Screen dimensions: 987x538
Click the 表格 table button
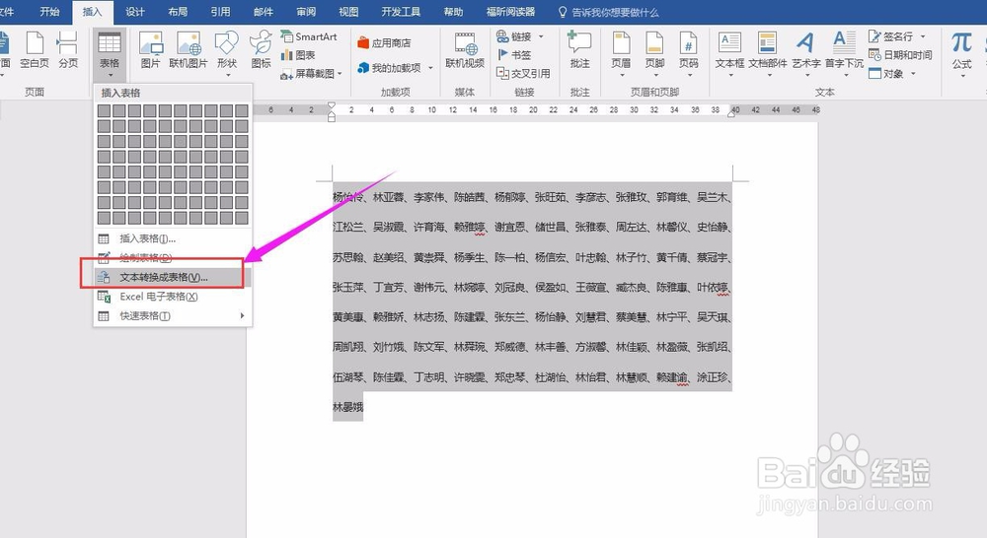[x=109, y=53]
